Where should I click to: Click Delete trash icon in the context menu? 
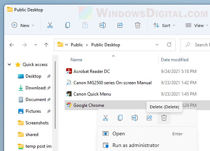click(x=164, y=118)
